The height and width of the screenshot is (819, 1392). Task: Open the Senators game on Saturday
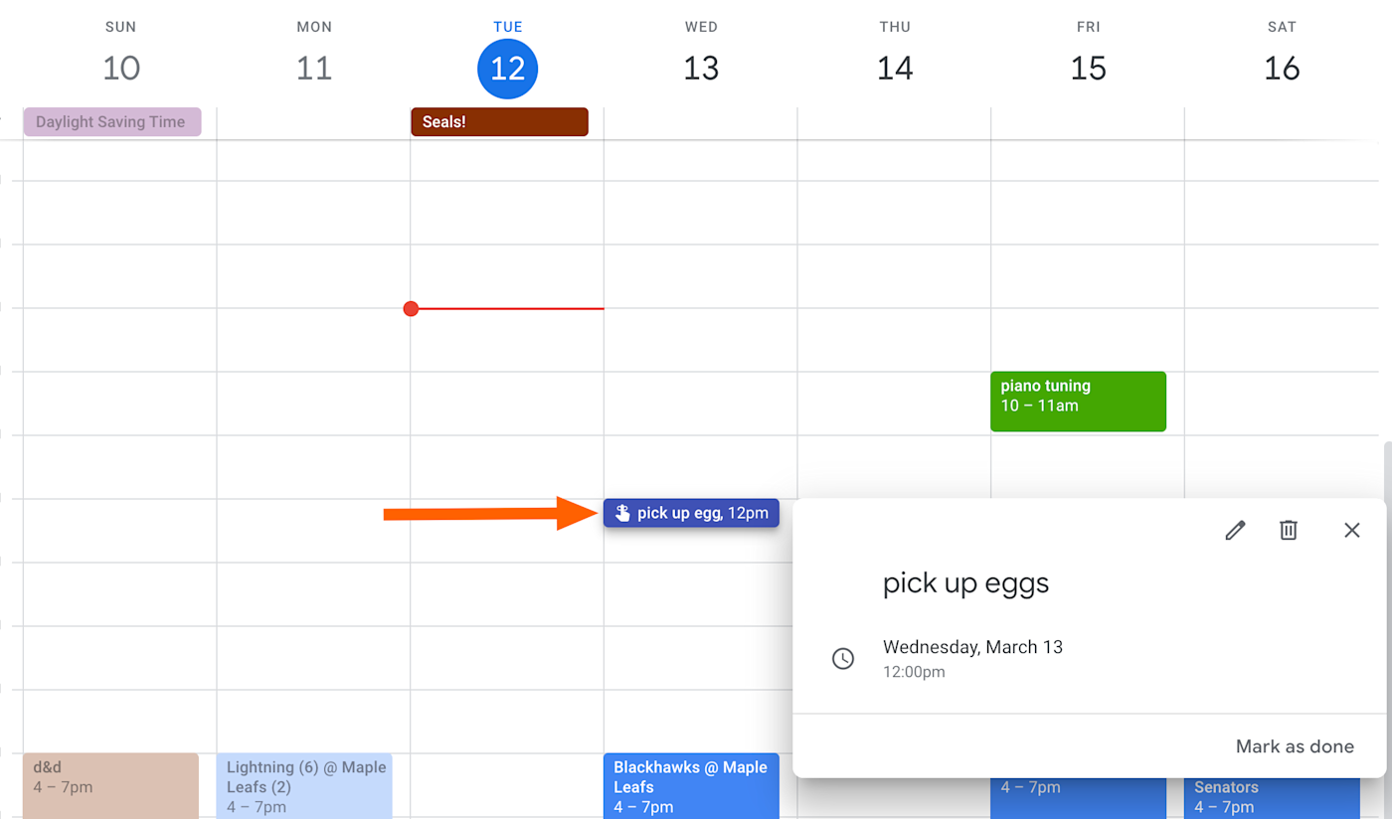(1272, 798)
